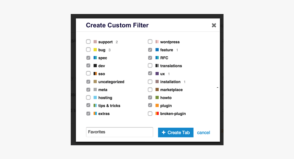Click the black-gray translations swatch

tap(157, 66)
